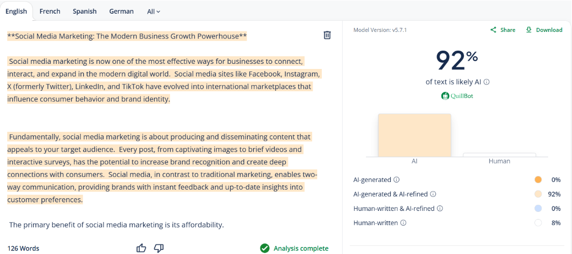
Task: Click the blue Human-written & AI-refined swatch
Action: (x=538, y=208)
